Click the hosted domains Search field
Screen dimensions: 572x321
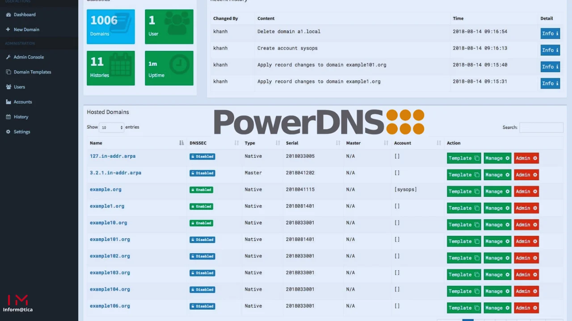(541, 128)
